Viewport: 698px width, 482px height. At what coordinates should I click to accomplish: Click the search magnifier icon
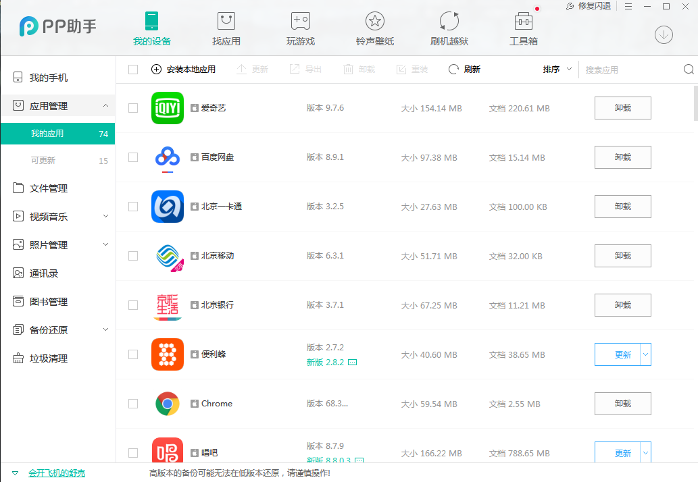click(x=689, y=70)
